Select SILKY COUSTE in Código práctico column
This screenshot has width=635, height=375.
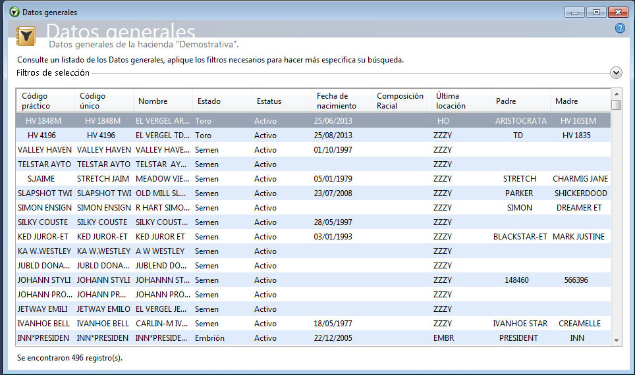(x=43, y=222)
